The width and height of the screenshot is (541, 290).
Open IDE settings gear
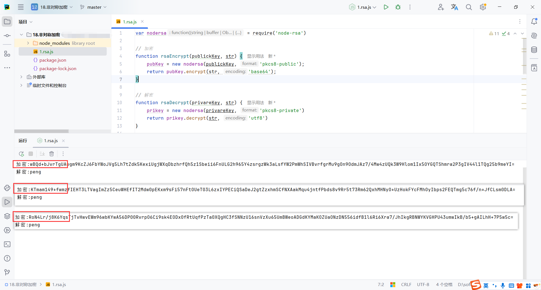click(x=483, y=7)
